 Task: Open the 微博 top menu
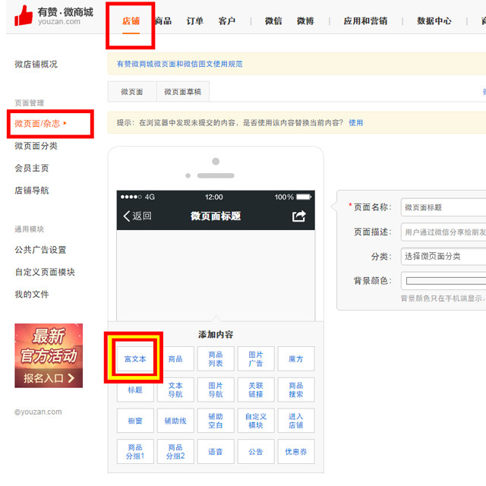pyautogui.click(x=305, y=21)
